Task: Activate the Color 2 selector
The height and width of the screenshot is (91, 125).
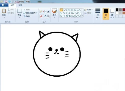Action: (x=112, y=14)
